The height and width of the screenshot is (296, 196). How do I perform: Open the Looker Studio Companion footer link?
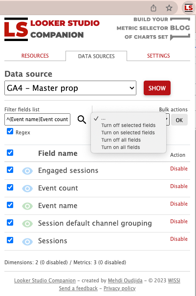(45, 280)
